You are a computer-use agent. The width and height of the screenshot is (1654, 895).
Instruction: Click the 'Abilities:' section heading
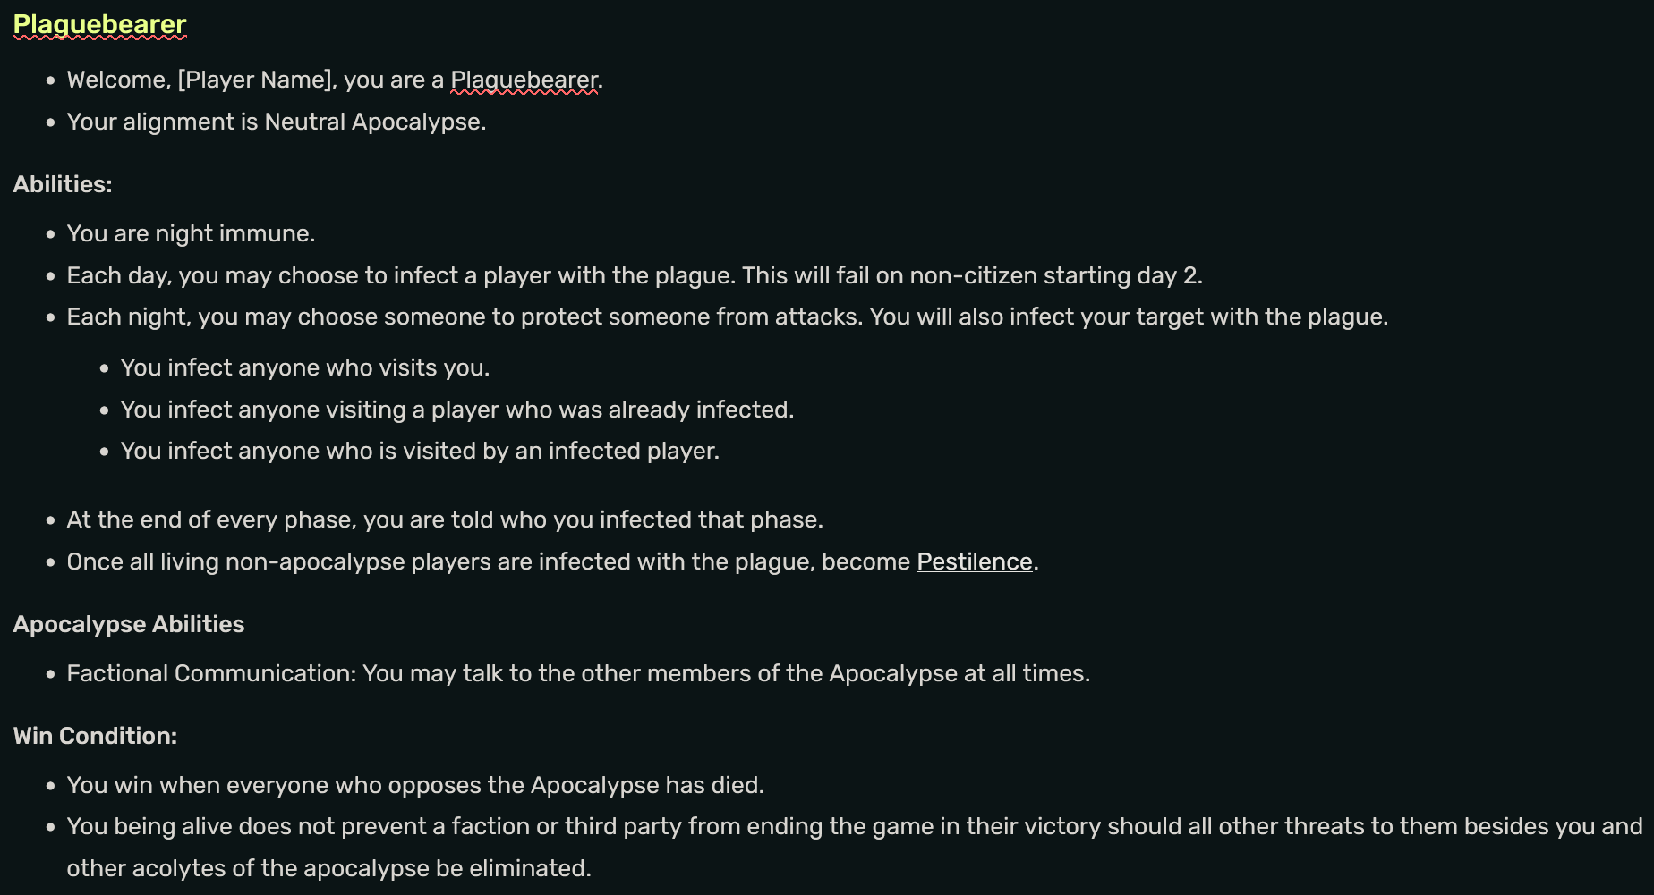pos(63,184)
